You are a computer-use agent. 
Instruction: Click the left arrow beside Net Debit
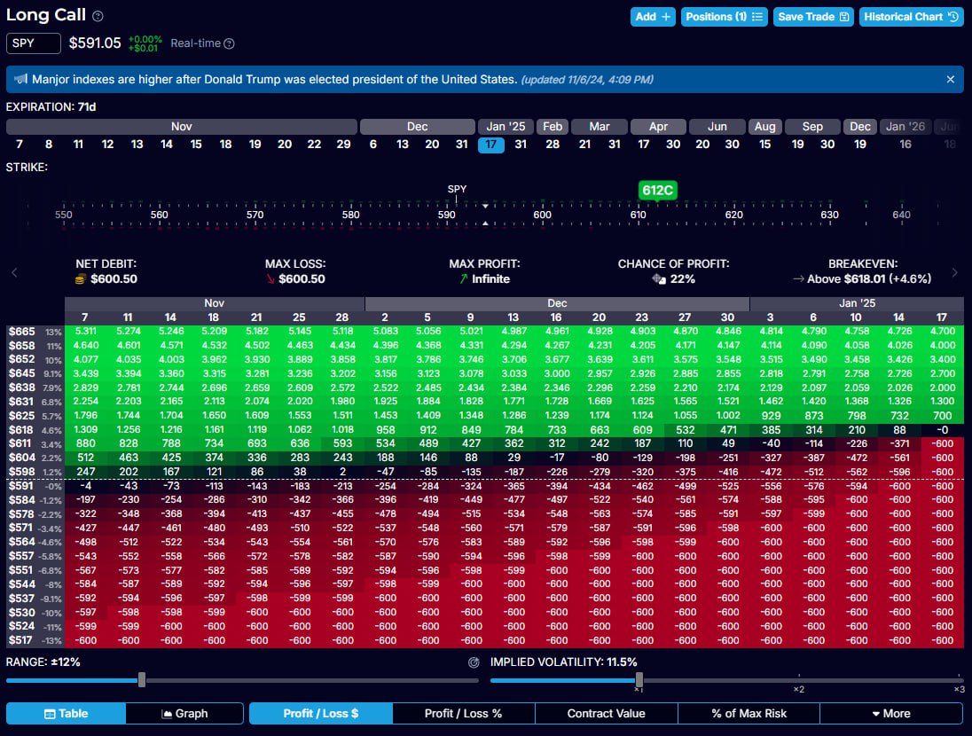[14, 272]
